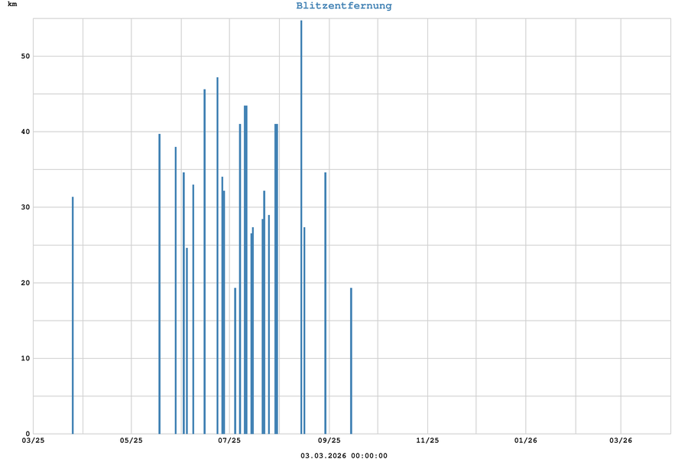Click the 03/26 x-axis label
Viewport: 688px width, 459px height.
621,441
